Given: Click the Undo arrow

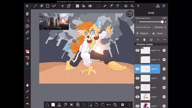Looking at the screenshot, I should click(27, 104).
